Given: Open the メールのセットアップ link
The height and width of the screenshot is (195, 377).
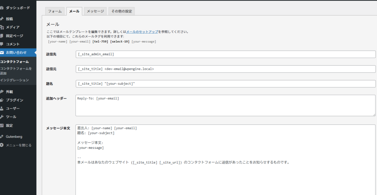Looking at the screenshot, I should [142, 32].
